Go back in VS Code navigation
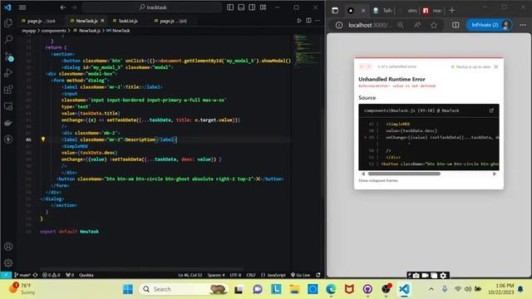Viewport: 532px width, 299px height. point(63,7)
